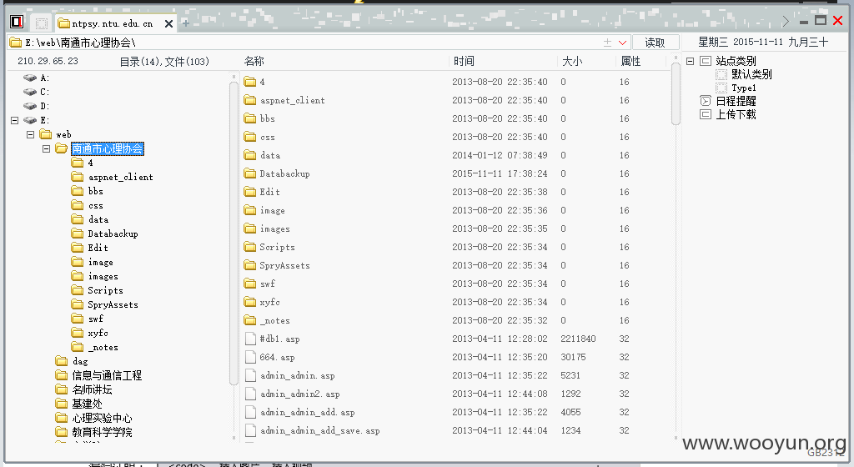Sort by 名称 column header
This screenshot has height=467, width=854.
point(254,61)
